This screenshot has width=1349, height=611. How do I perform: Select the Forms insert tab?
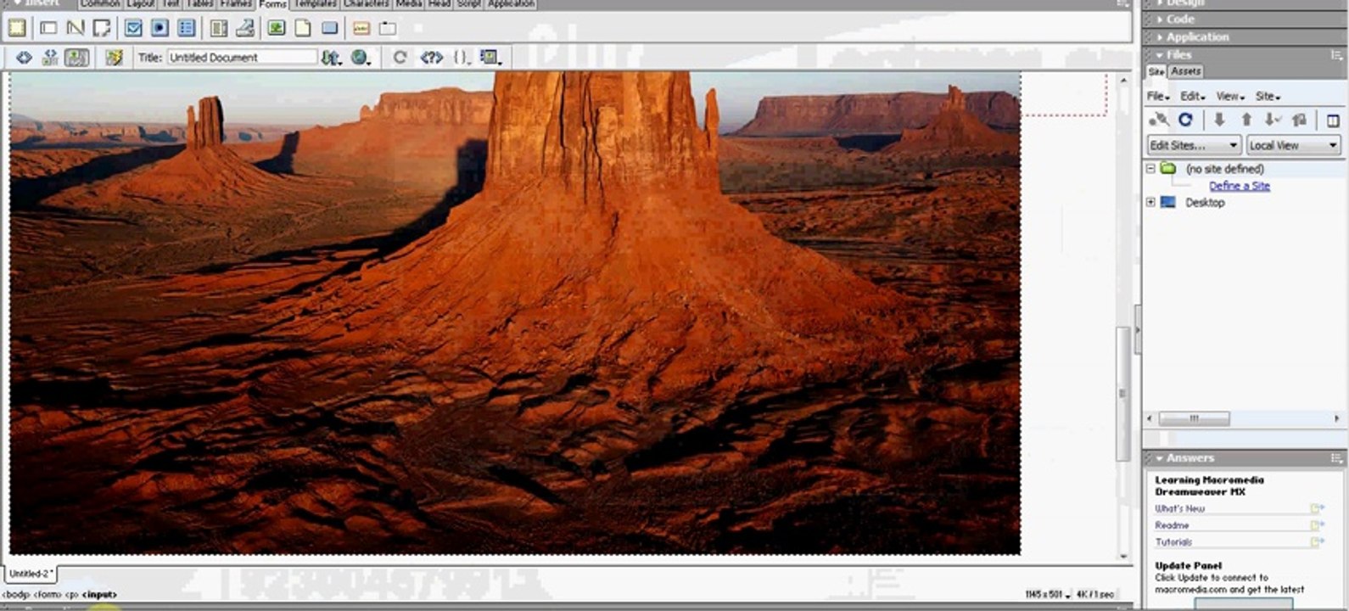(x=272, y=4)
